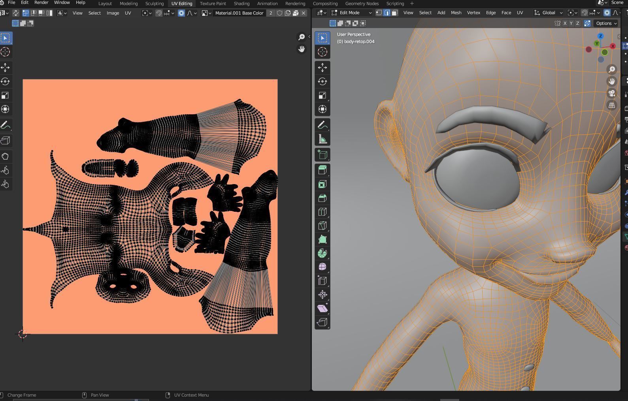
Task: Enable edge select mode in the 3D viewport
Action: point(387,13)
